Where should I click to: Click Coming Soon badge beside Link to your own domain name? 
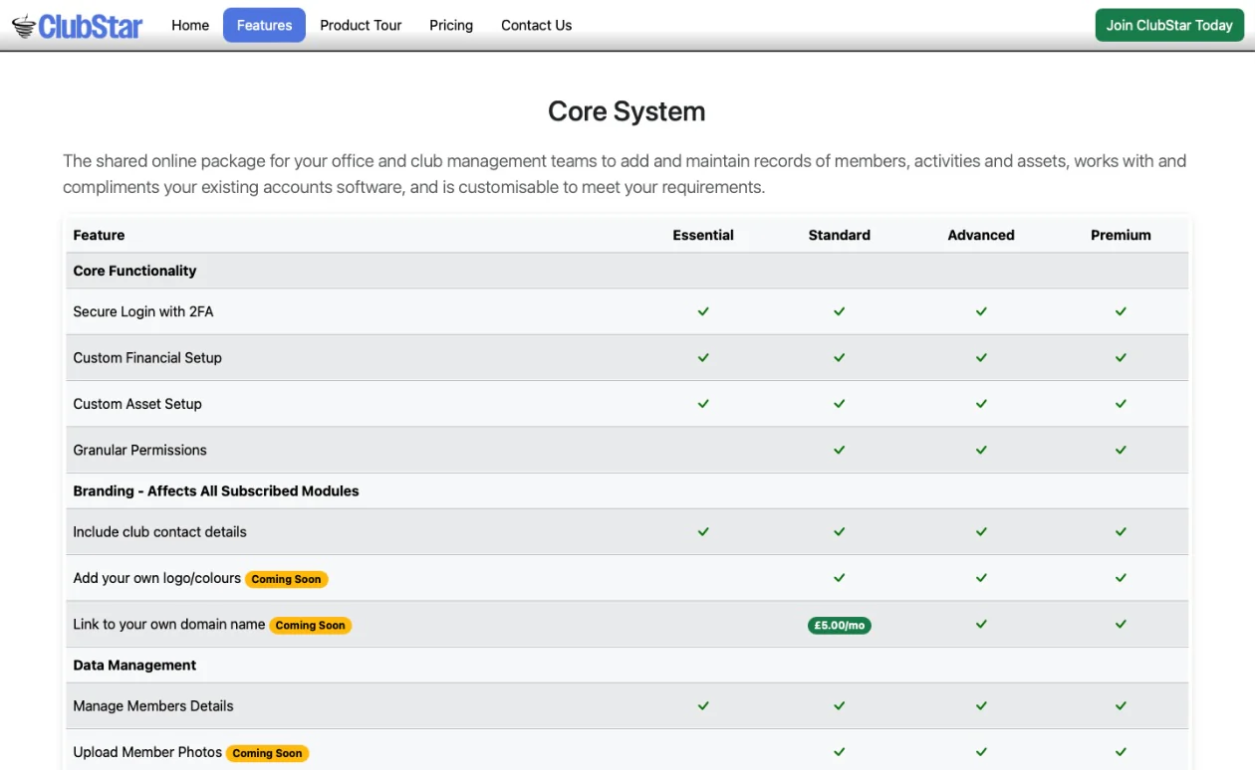click(x=311, y=626)
